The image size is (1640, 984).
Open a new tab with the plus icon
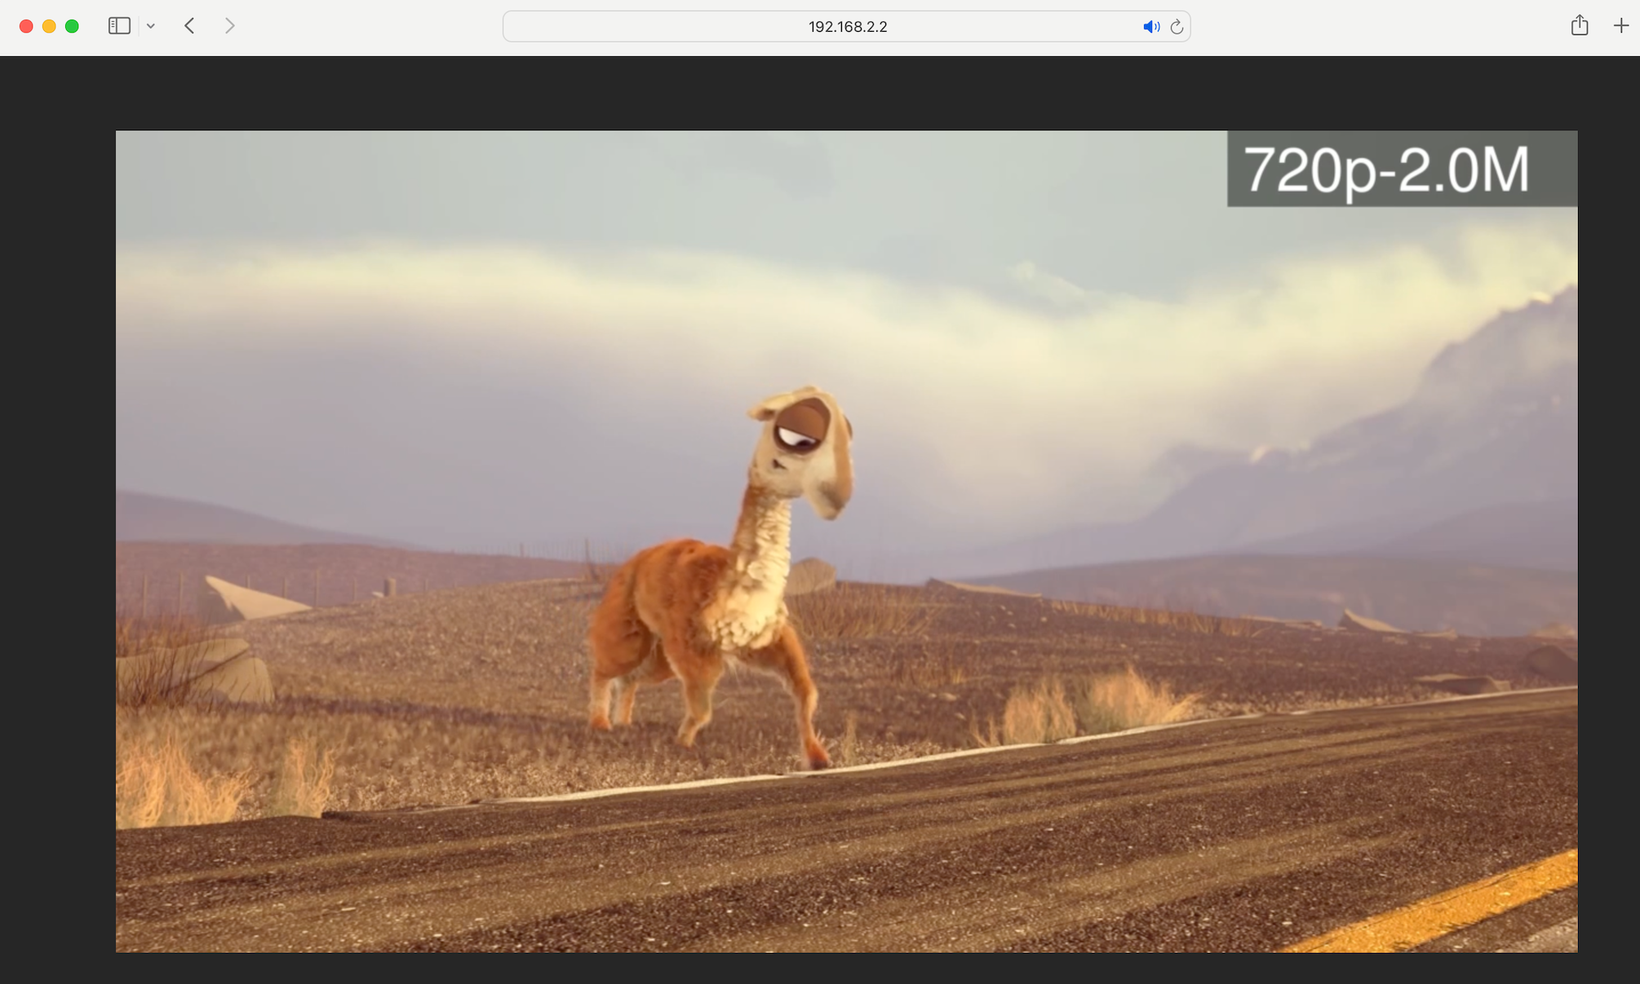click(x=1620, y=25)
